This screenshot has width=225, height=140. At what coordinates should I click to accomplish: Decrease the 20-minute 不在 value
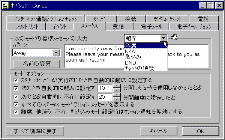[x=117, y=99]
